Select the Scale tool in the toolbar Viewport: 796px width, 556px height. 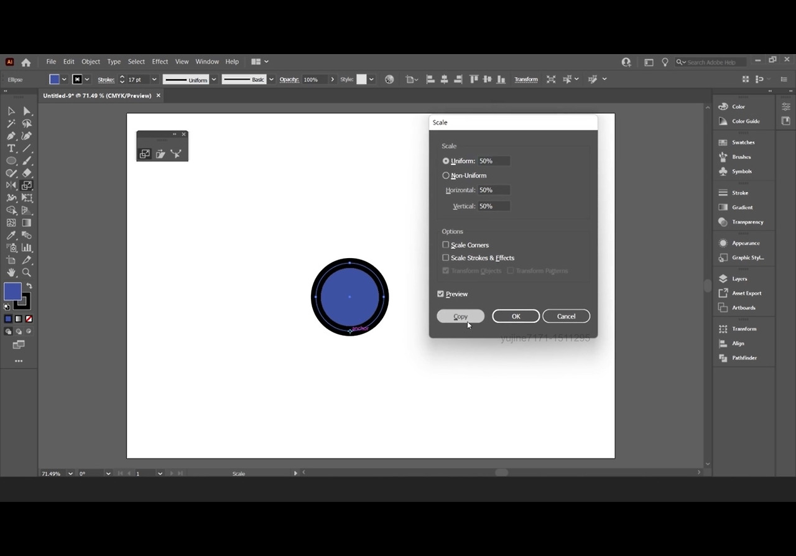(x=27, y=185)
